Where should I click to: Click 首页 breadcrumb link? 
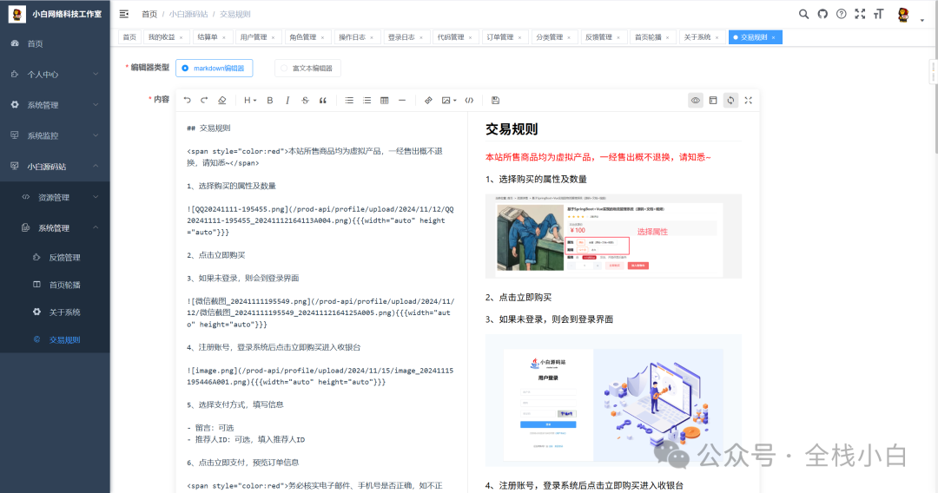[149, 14]
